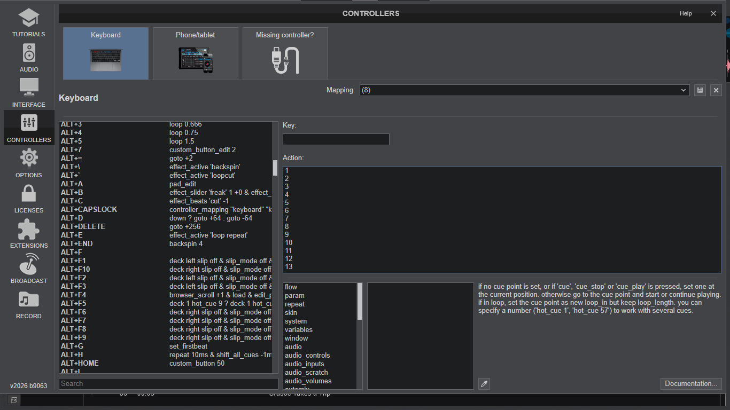The height and width of the screenshot is (410, 730).
Task: Expand the Mapping dropdown list
Action: click(x=684, y=90)
